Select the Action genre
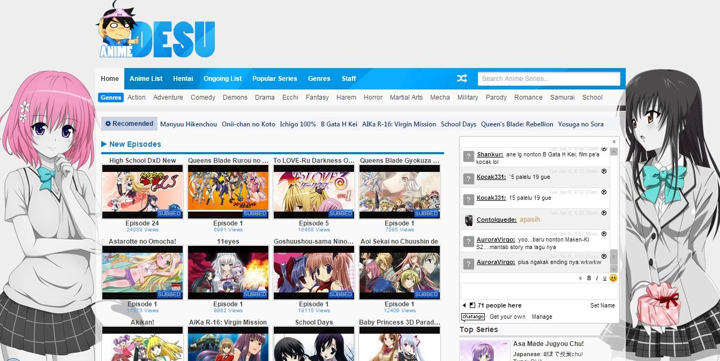Screen dimensions: 720x361 point(137,97)
